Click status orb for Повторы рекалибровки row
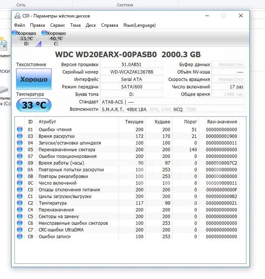The height and width of the screenshot is (279, 265). point(20,176)
